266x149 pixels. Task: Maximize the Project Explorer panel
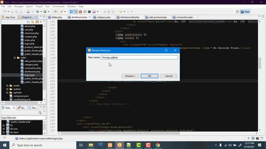click(x=44, y=17)
